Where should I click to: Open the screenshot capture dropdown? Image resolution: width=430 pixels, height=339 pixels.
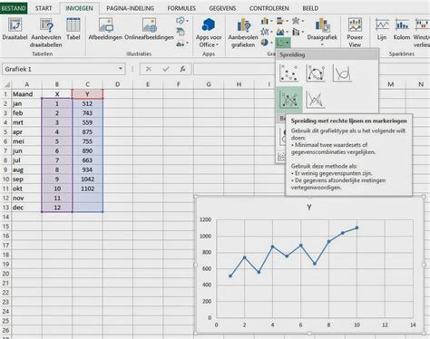[x=182, y=44]
